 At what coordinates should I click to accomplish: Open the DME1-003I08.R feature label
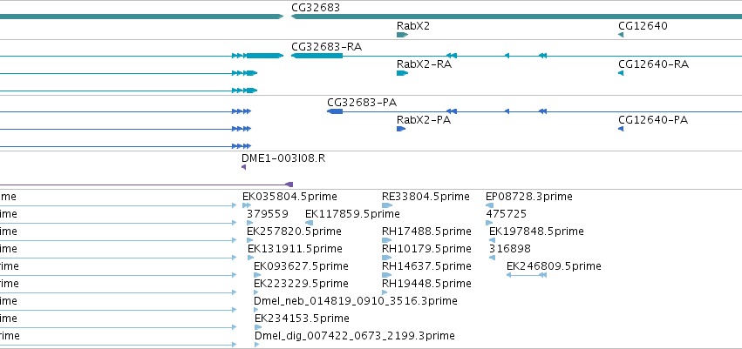click(283, 158)
